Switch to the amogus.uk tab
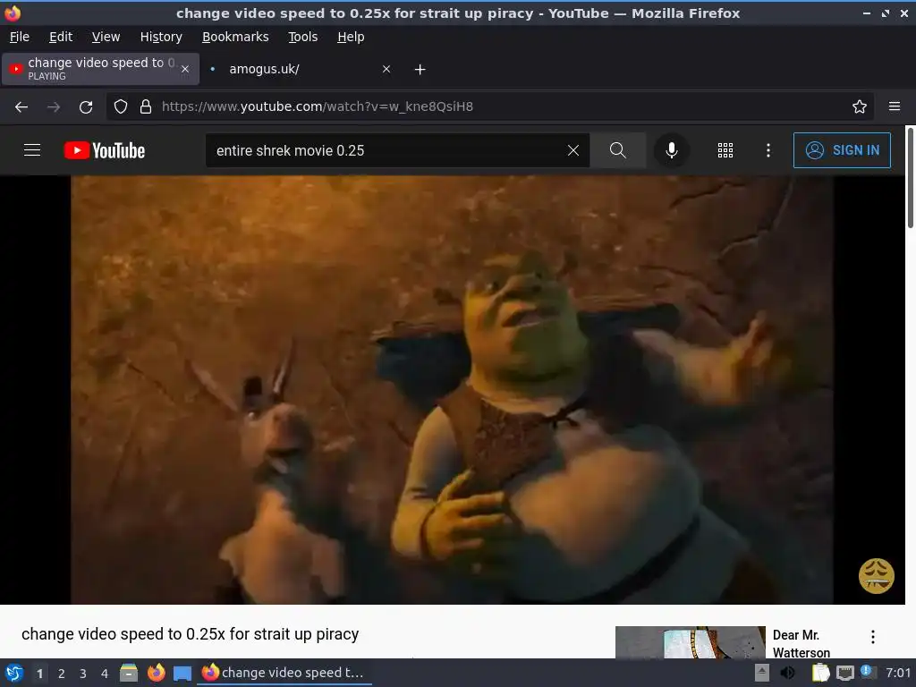 coord(301,69)
